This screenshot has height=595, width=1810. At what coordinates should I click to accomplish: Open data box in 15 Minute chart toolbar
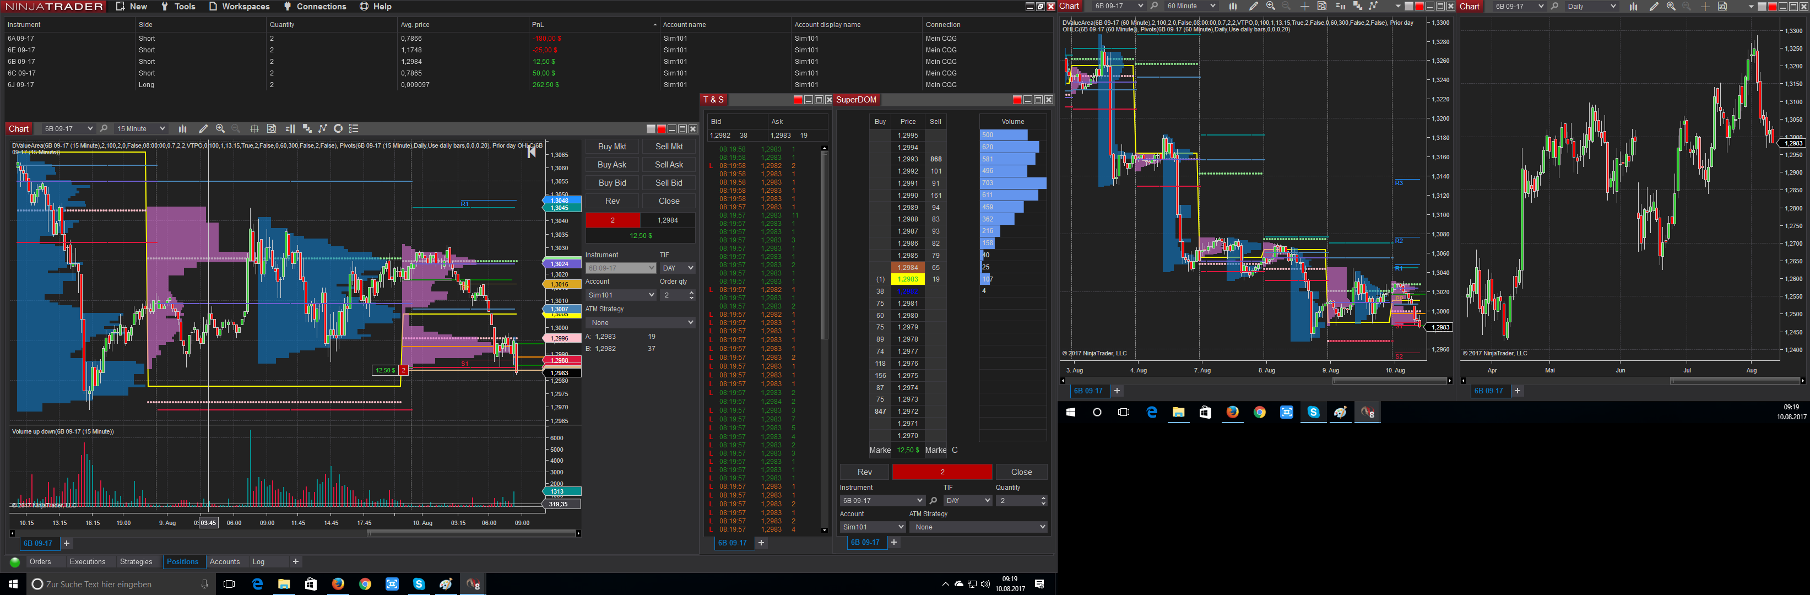(x=271, y=128)
